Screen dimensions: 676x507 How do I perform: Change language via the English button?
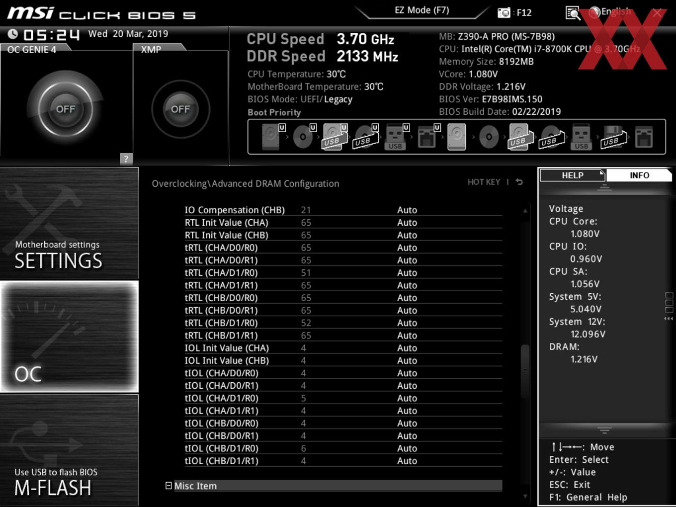(610, 11)
